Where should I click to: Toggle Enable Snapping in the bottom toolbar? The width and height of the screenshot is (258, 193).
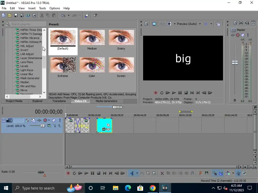(215, 173)
